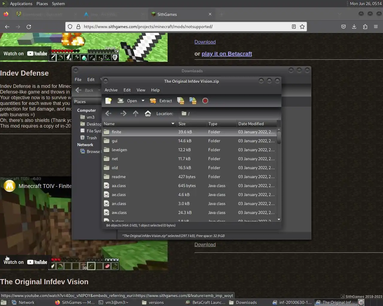Sort by the Size column header
Viewport: 383px width, 306px height.
191,124
